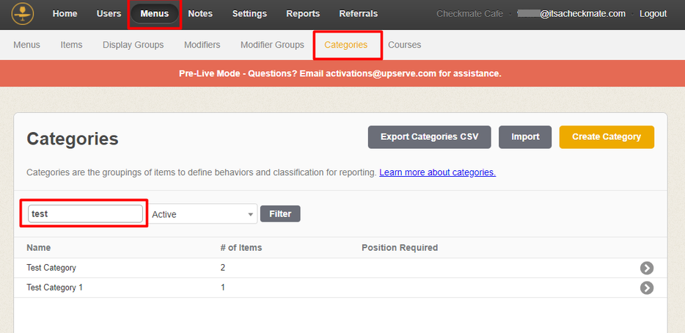Click the Upserve logo icon
This screenshot has width=685, height=333.
[x=23, y=13]
